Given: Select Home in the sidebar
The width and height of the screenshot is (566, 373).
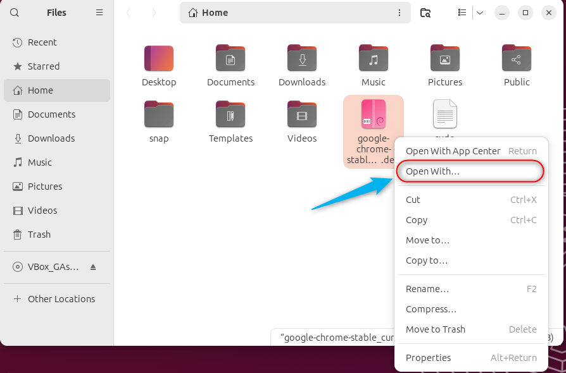Looking at the screenshot, I should 57,90.
